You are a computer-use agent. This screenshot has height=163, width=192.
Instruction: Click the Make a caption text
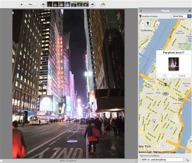68,161
